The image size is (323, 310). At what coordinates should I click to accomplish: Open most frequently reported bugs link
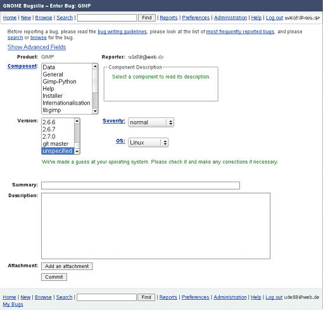(240, 32)
